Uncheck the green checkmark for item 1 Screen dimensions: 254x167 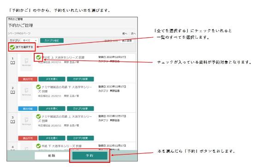coord(38,57)
